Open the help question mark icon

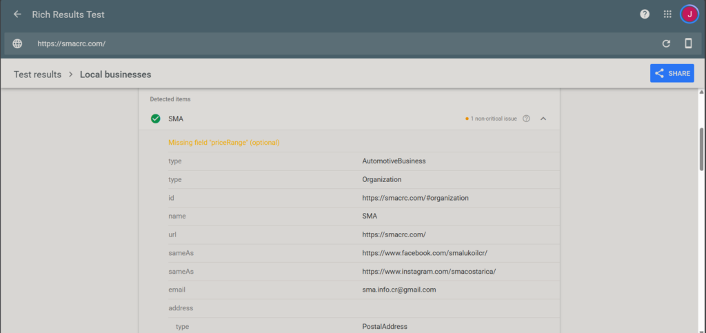(645, 14)
